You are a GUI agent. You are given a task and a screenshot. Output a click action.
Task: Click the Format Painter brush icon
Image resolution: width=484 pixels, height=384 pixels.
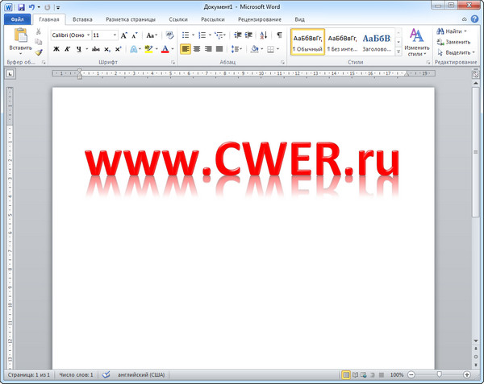tap(38, 52)
